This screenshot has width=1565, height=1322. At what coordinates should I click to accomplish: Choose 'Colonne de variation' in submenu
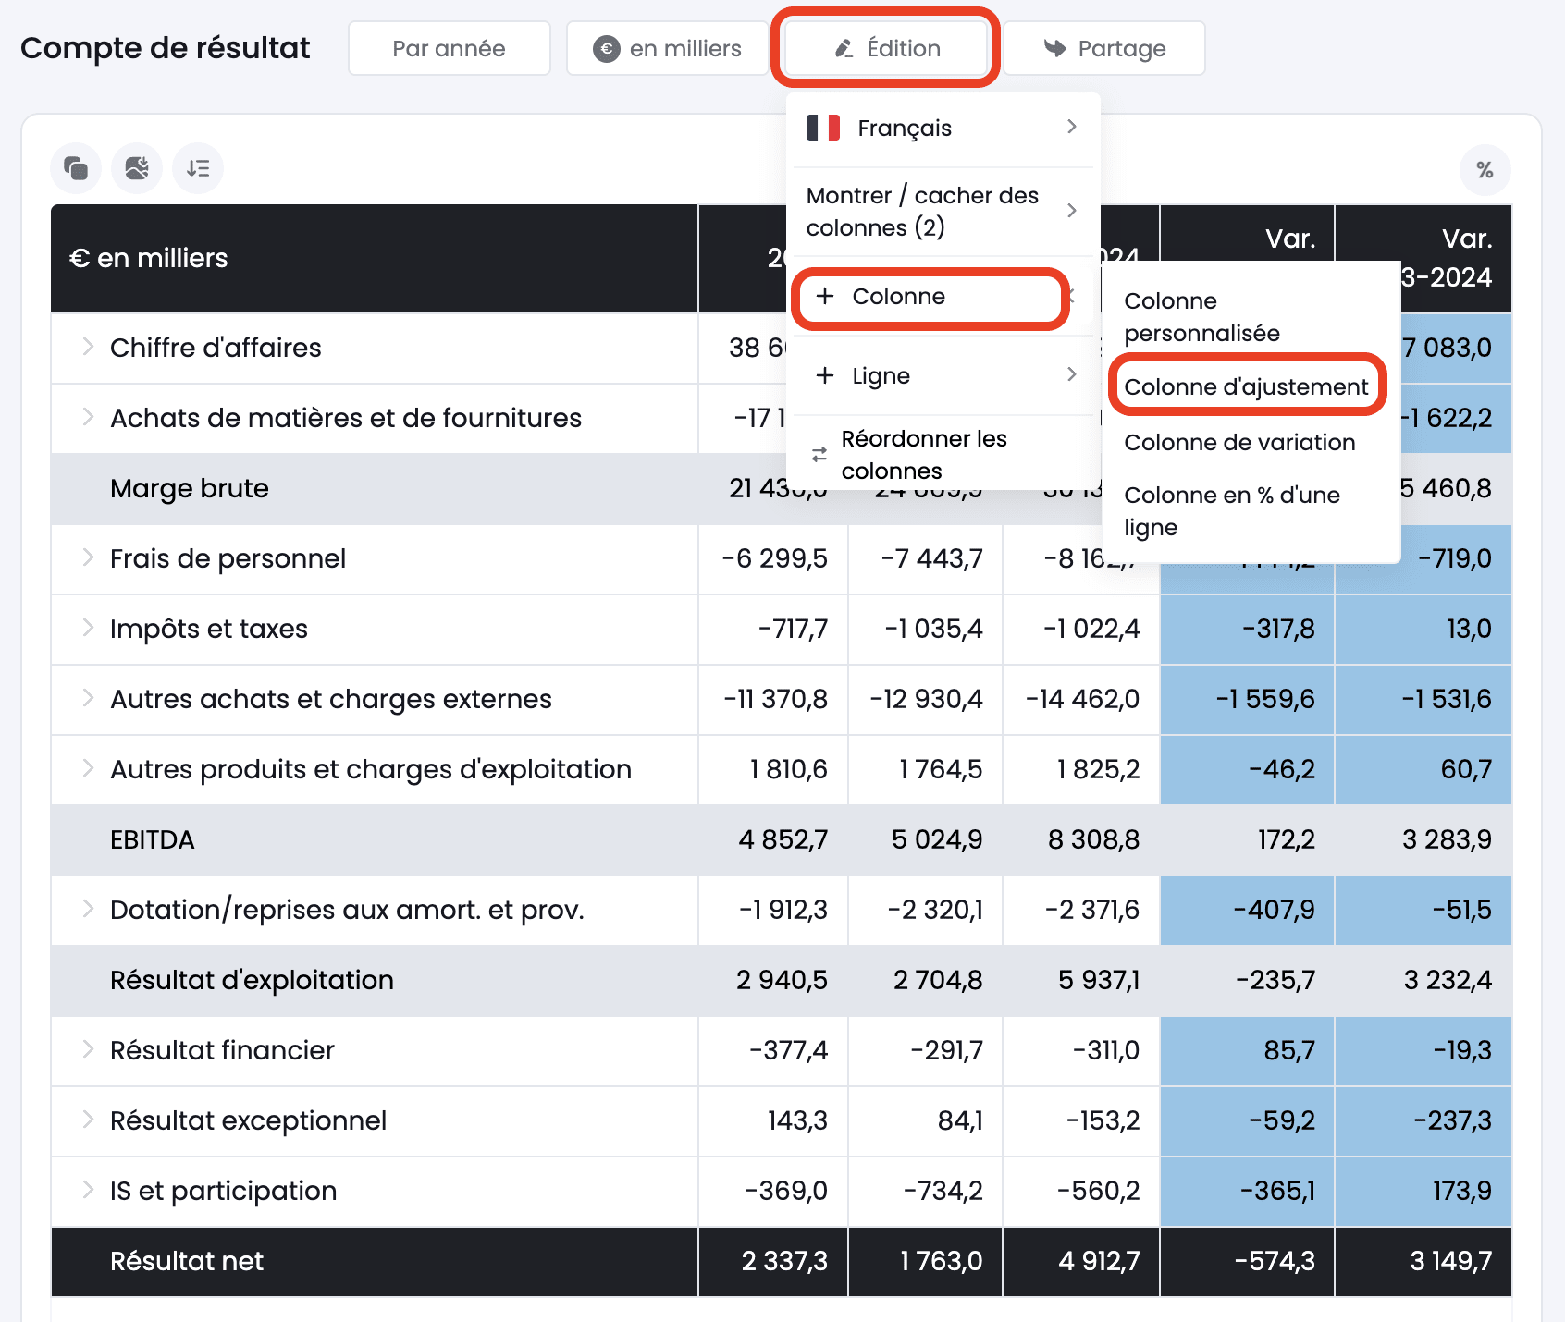1239,442
